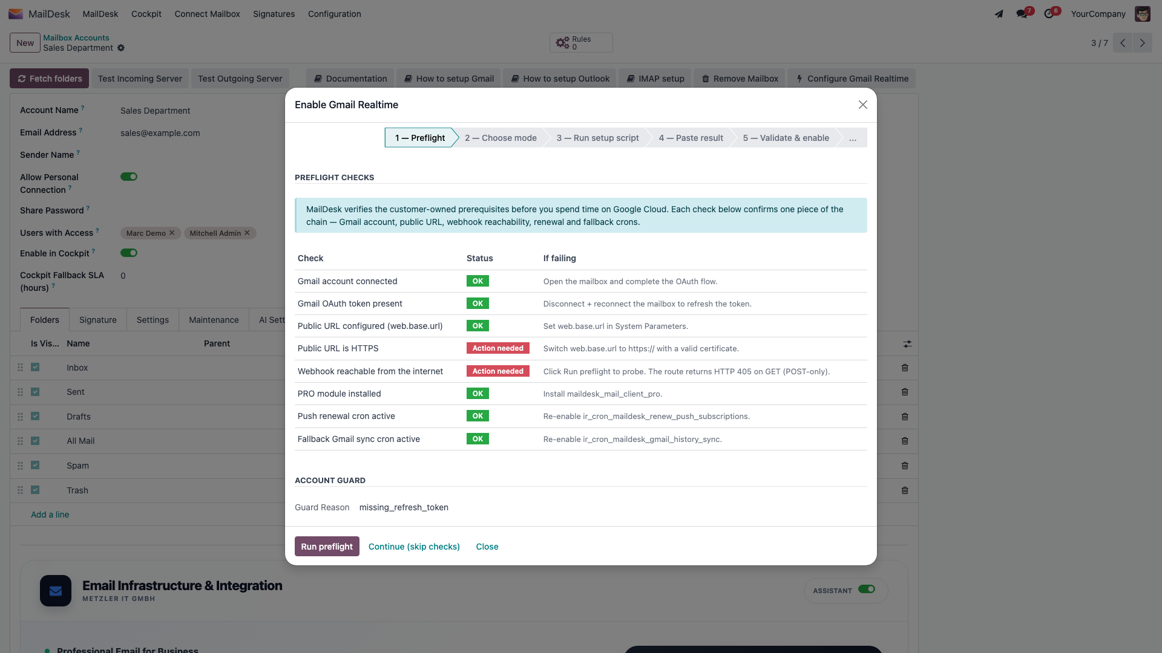This screenshot has width=1162, height=653.
Task: Remove Mitchell Admin tag with its X
Action: (x=247, y=233)
